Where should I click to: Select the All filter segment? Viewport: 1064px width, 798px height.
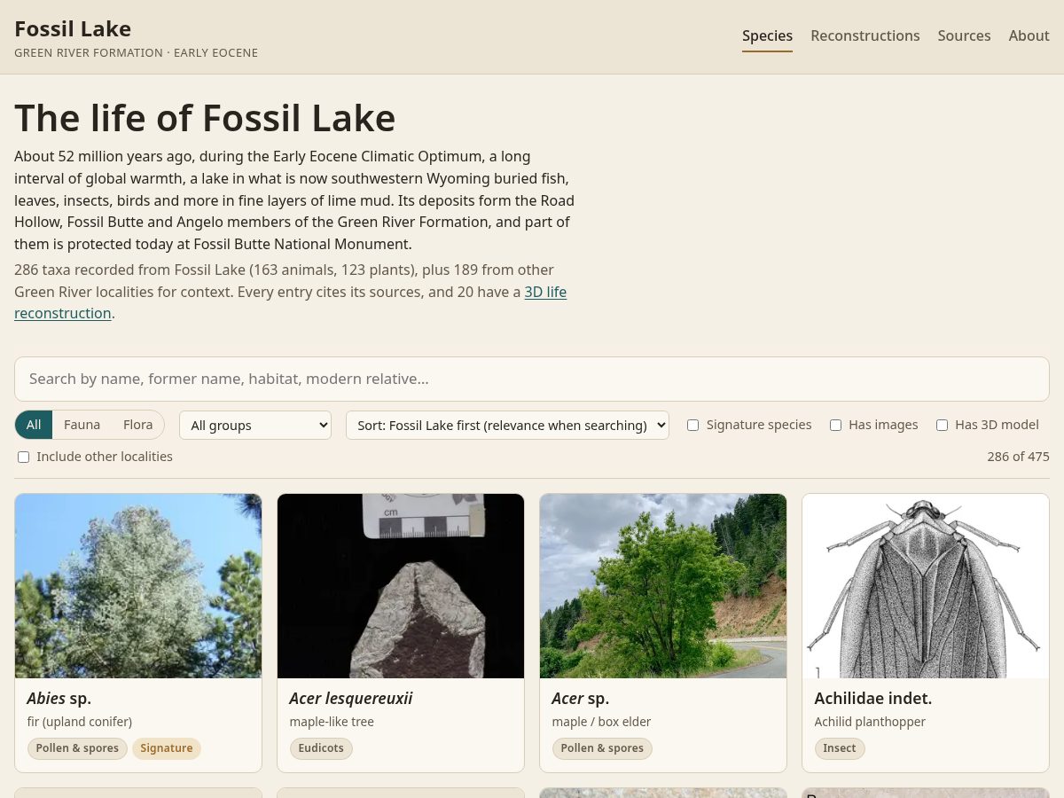click(34, 425)
